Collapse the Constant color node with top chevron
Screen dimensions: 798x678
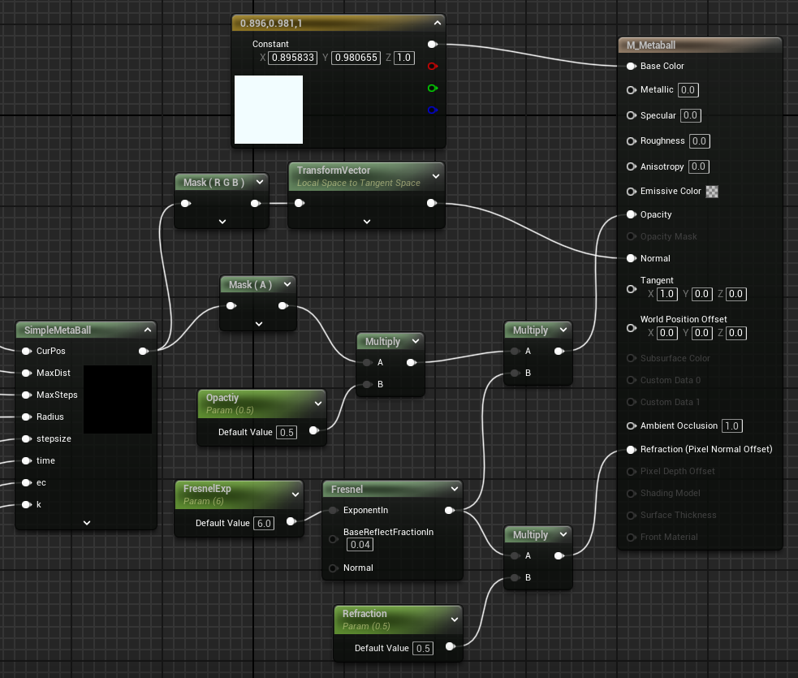pyautogui.click(x=437, y=24)
